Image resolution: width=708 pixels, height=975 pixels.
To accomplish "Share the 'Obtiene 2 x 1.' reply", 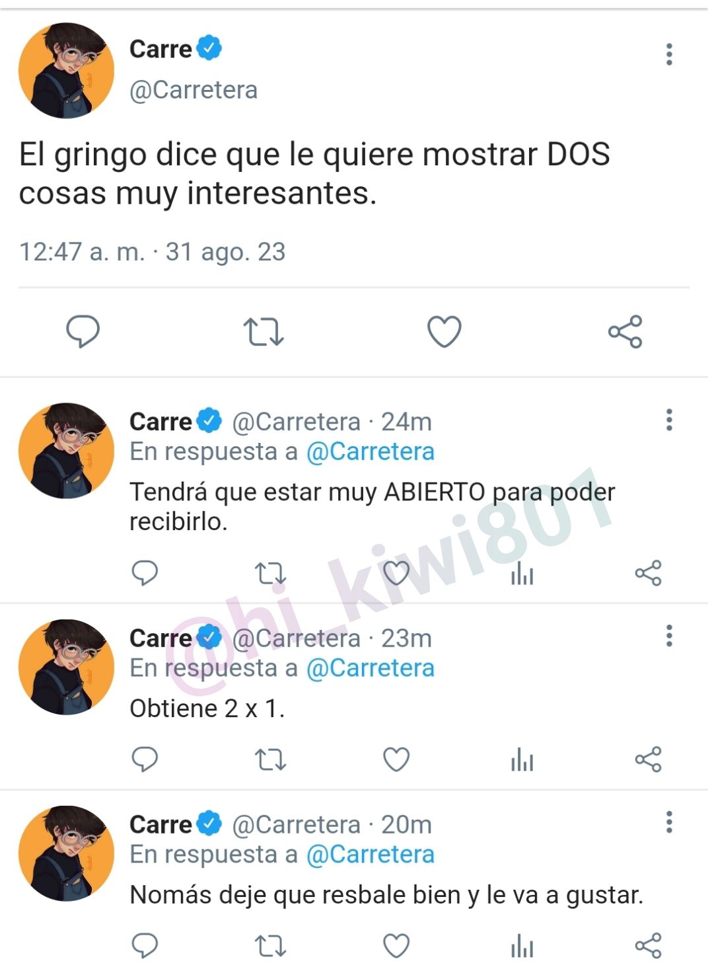I will (x=648, y=760).
